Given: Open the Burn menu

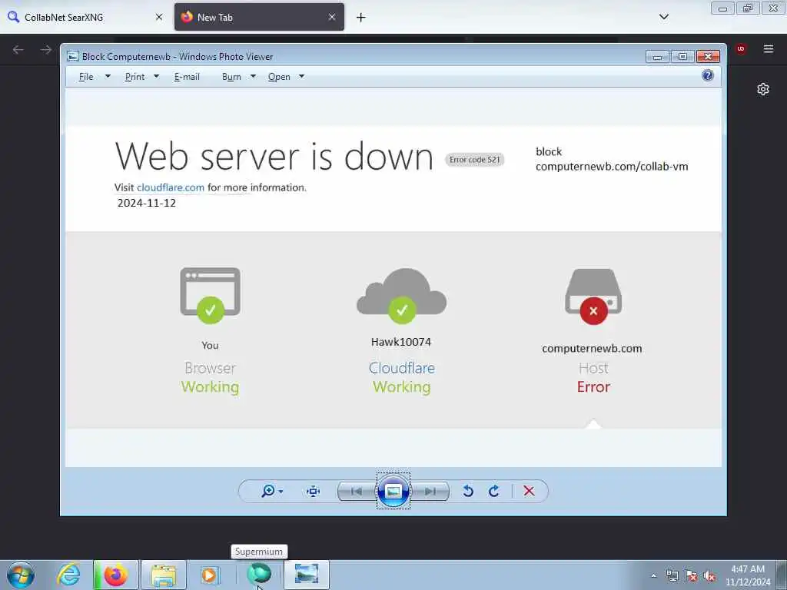Looking at the screenshot, I should coord(231,77).
